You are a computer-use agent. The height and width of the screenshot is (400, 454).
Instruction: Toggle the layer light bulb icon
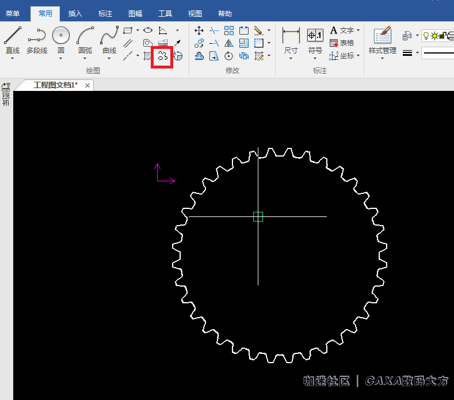[426, 36]
